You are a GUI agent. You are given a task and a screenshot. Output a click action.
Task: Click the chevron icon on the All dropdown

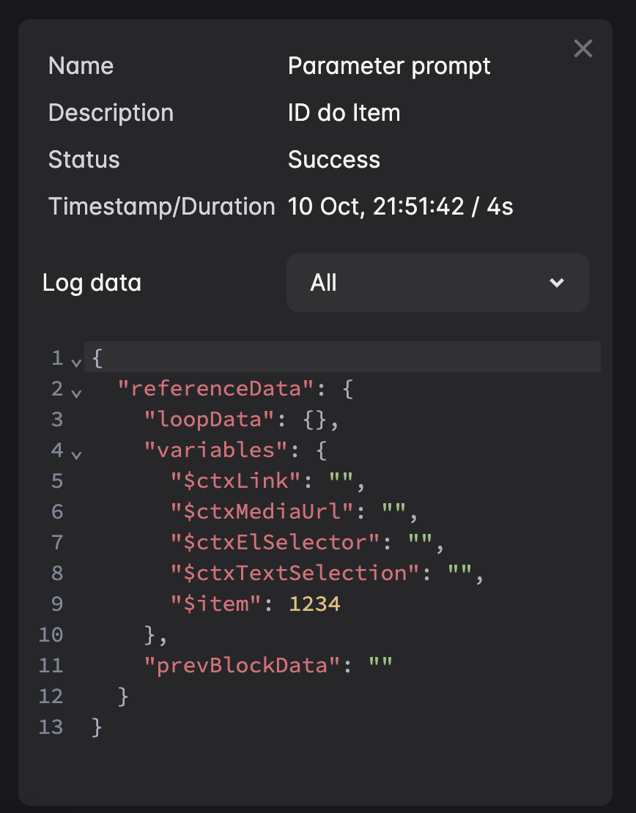(557, 283)
